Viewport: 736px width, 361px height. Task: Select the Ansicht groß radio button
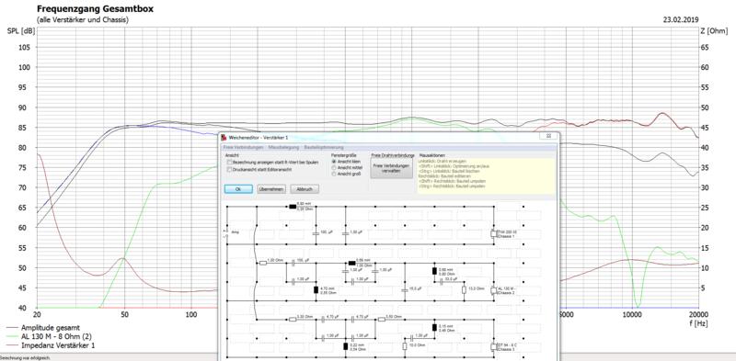334,174
